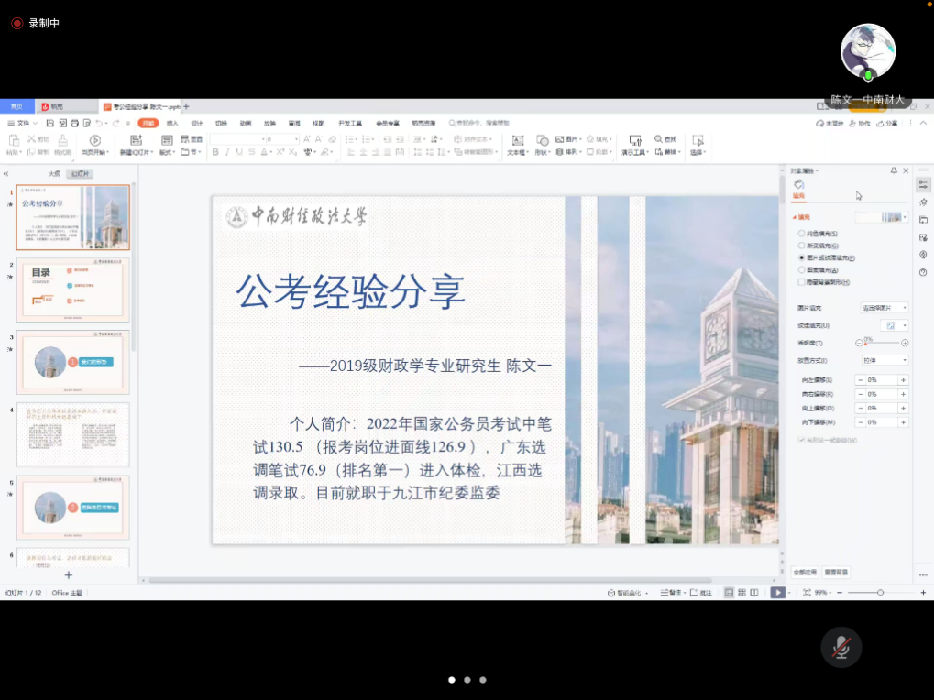Select the solid fill radio option
Screen dimensions: 934x700
pyautogui.click(x=802, y=234)
